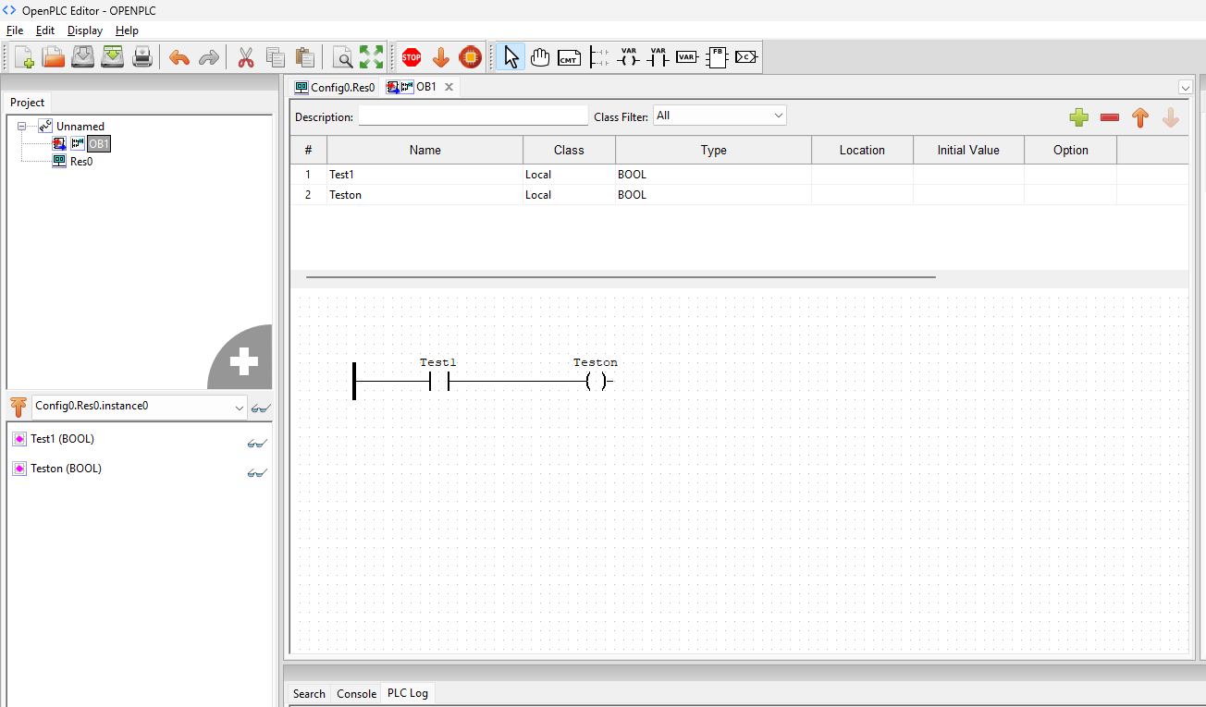Collapse the Unnamed project tree node
Viewport: 1206px width, 707px height.
pyautogui.click(x=22, y=127)
